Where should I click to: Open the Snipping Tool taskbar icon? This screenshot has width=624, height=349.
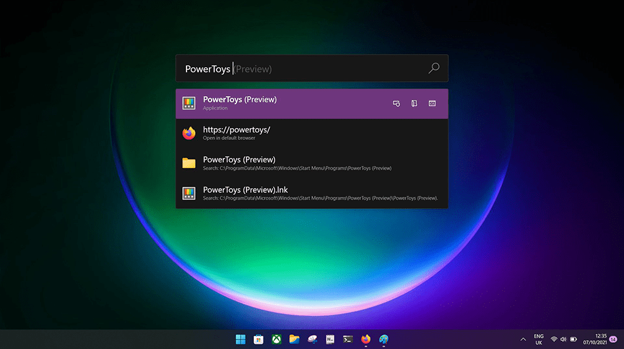coord(313,339)
